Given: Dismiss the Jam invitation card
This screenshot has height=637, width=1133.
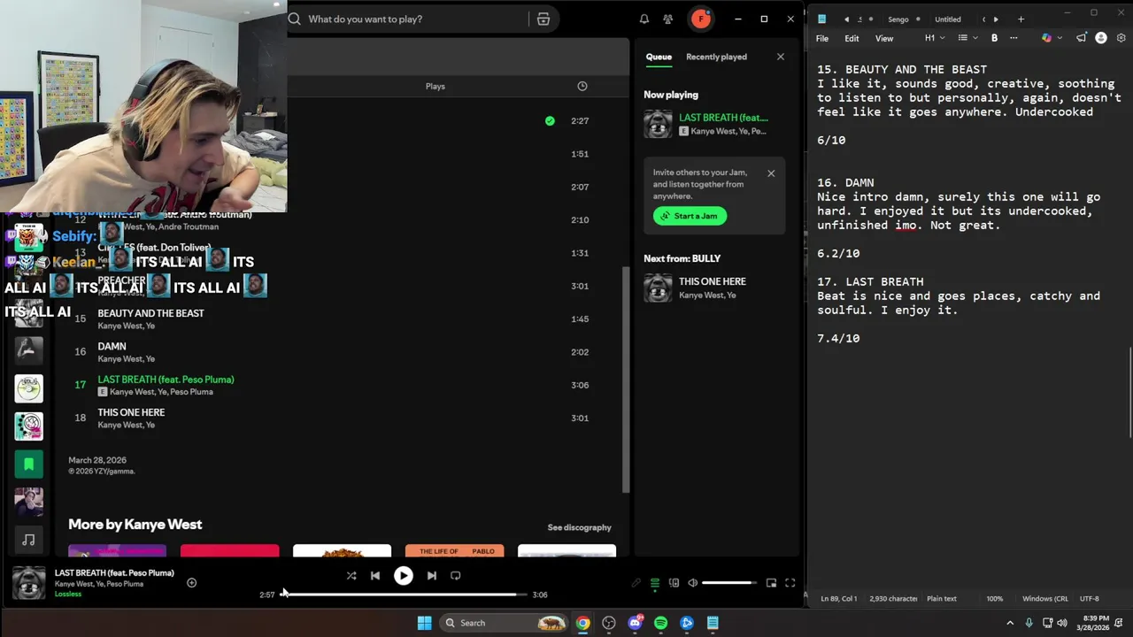Looking at the screenshot, I should (x=771, y=173).
